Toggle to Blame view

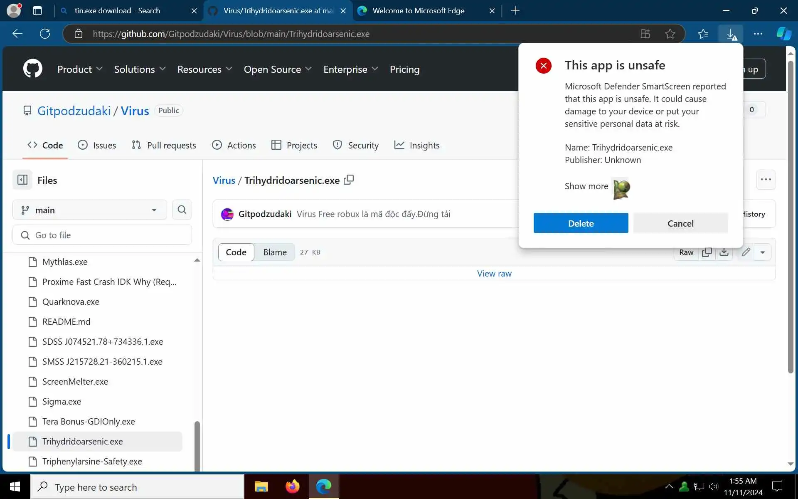[x=275, y=252]
